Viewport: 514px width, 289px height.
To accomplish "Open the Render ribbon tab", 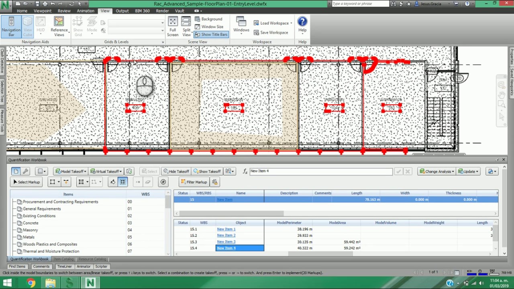I will (162, 11).
